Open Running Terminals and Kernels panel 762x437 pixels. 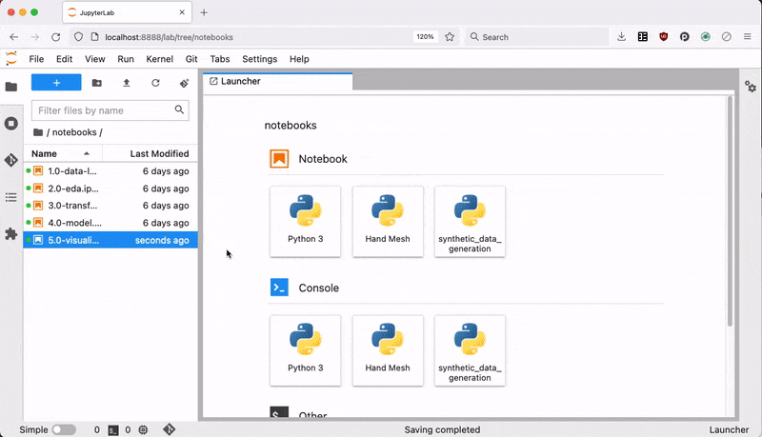(11, 124)
